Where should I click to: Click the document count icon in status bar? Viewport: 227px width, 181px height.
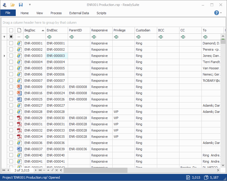(188, 177)
